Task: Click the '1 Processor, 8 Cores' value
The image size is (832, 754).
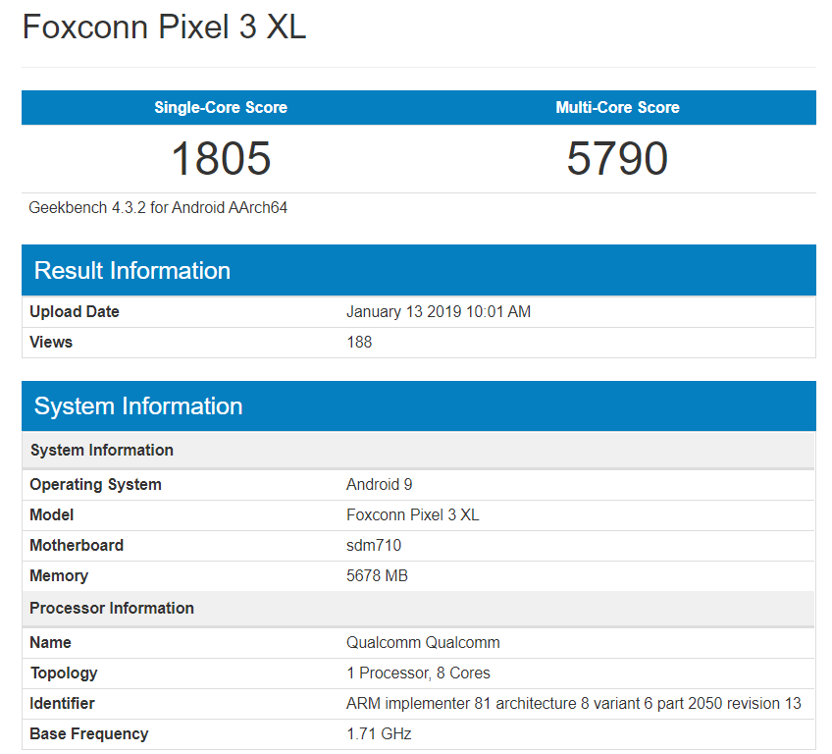Action: [x=418, y=673]
